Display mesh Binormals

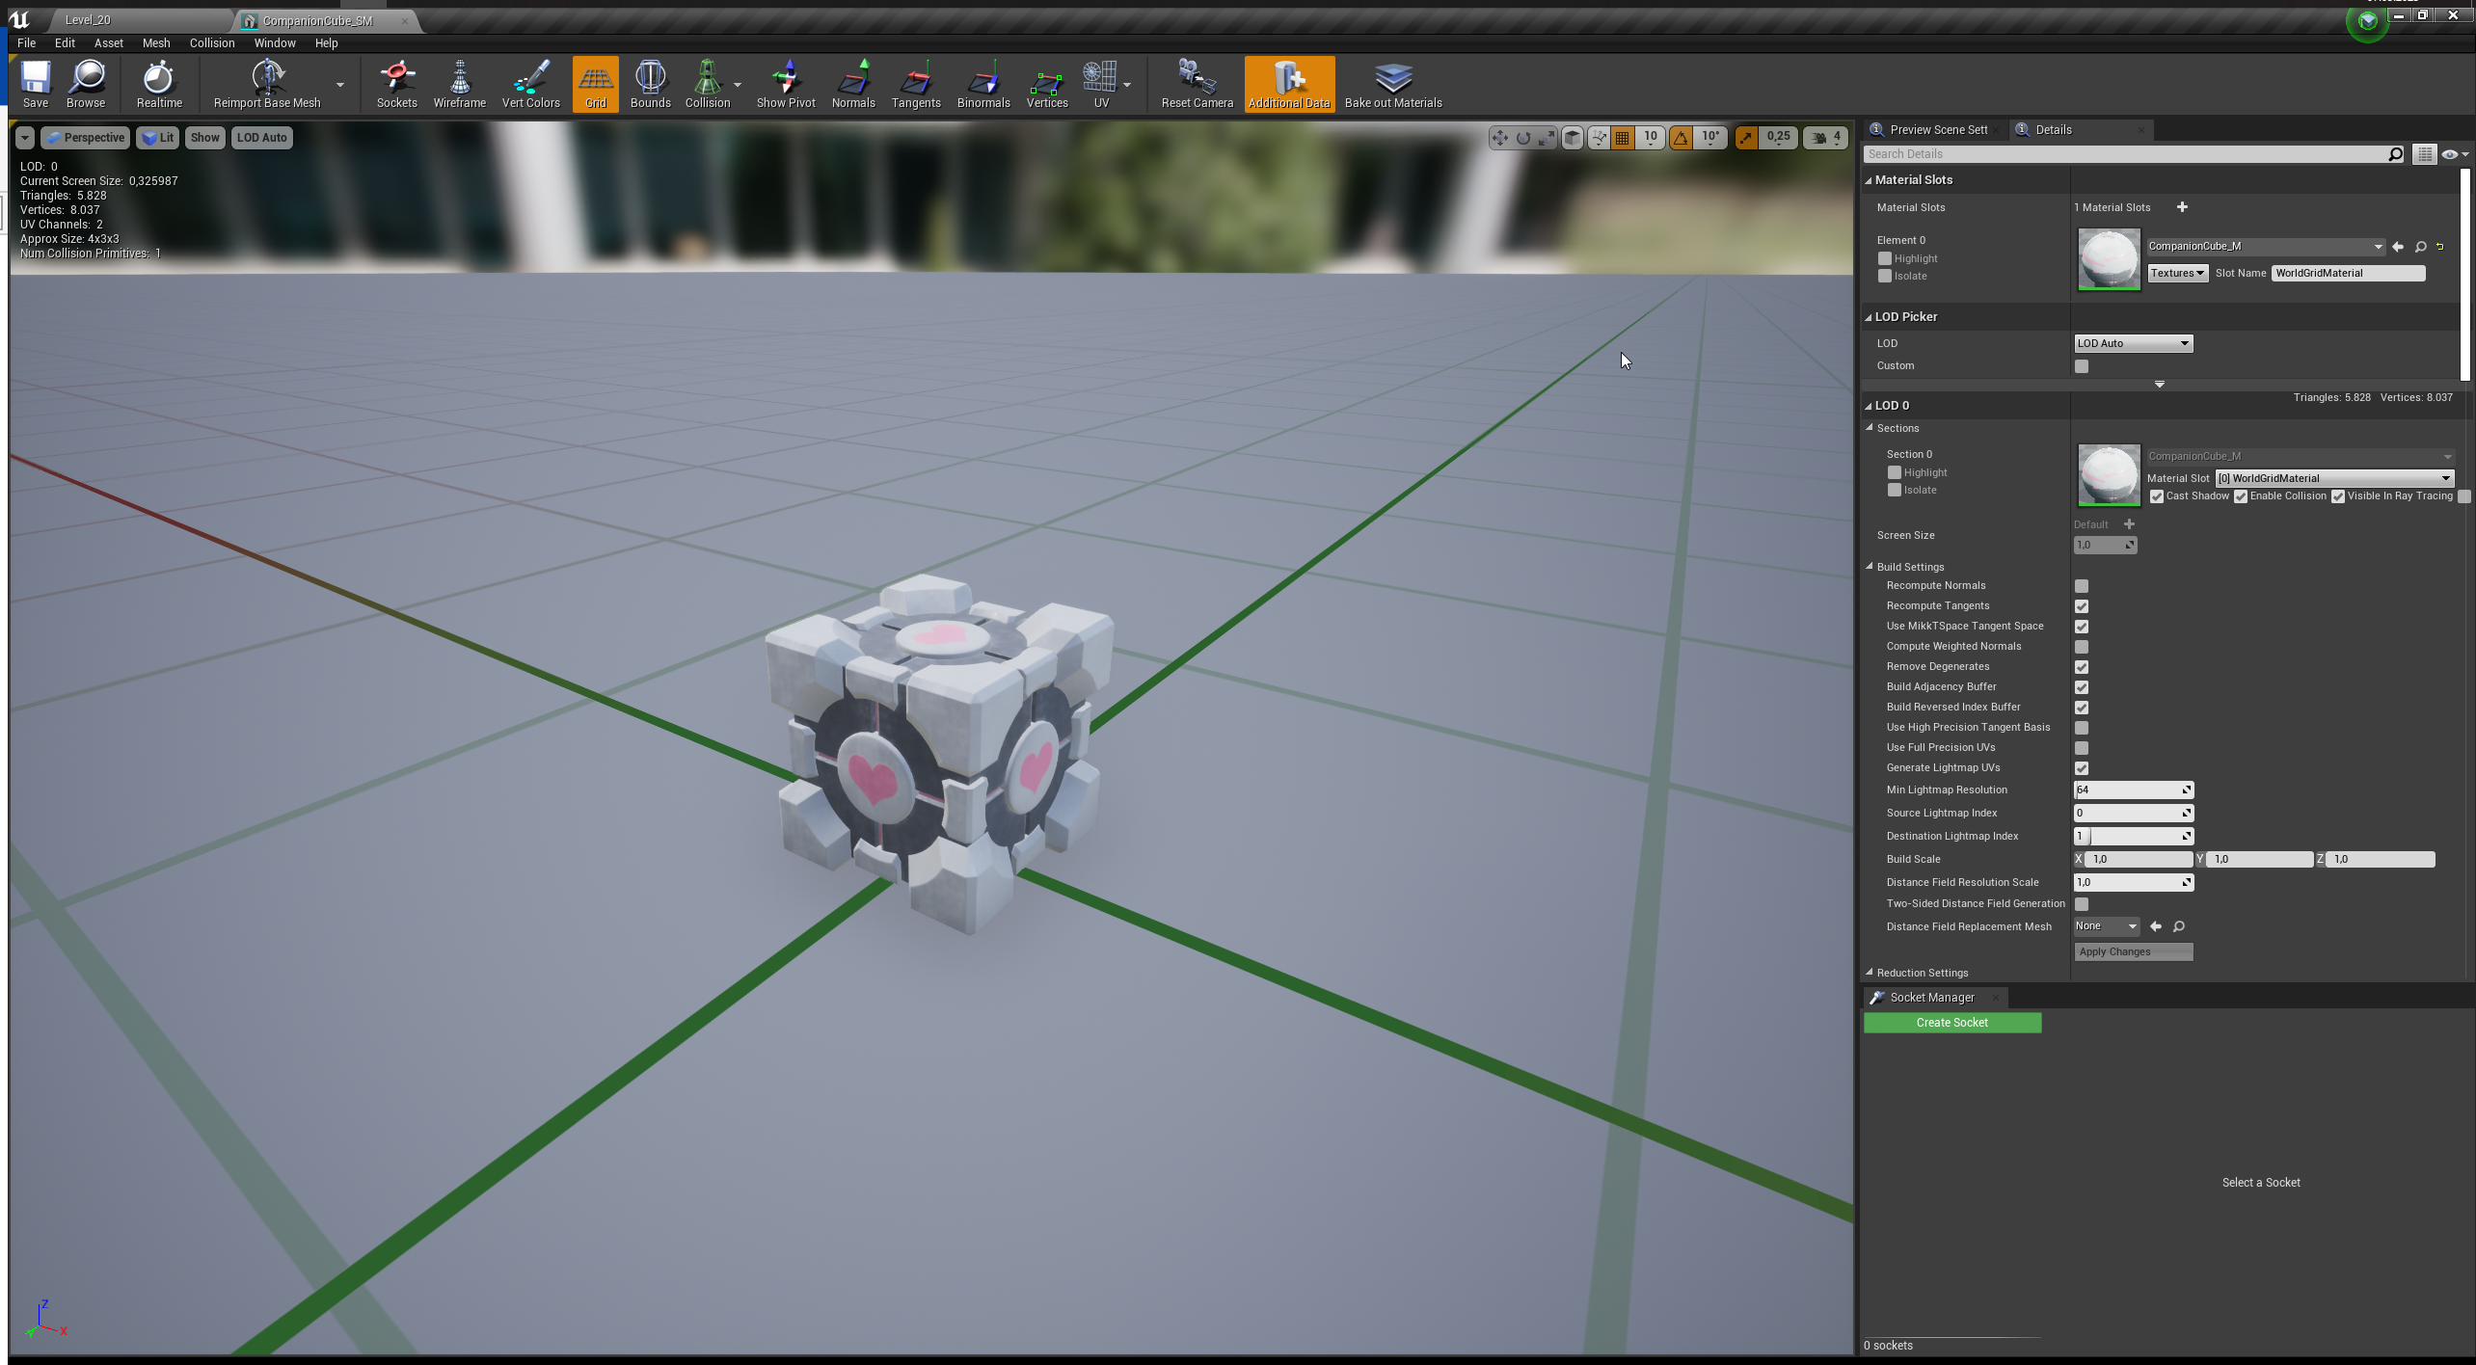pos(983,83)
